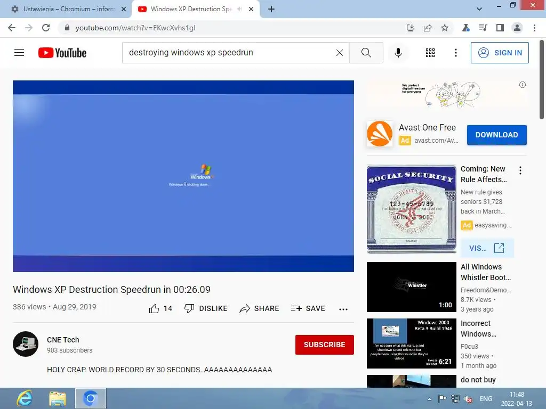Reload the YouTube page
Image resolution: width=546 pixels, height=409 pixels.
46,28
